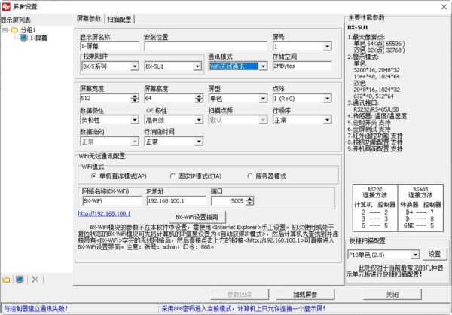452x315 pixels.
Task: Click the 加载屏参 button
Action: 310,294
